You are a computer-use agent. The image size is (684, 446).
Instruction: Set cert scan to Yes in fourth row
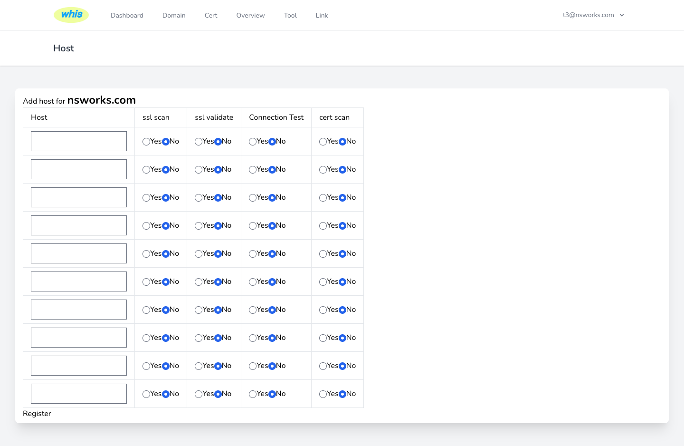(x=323, y=226)
